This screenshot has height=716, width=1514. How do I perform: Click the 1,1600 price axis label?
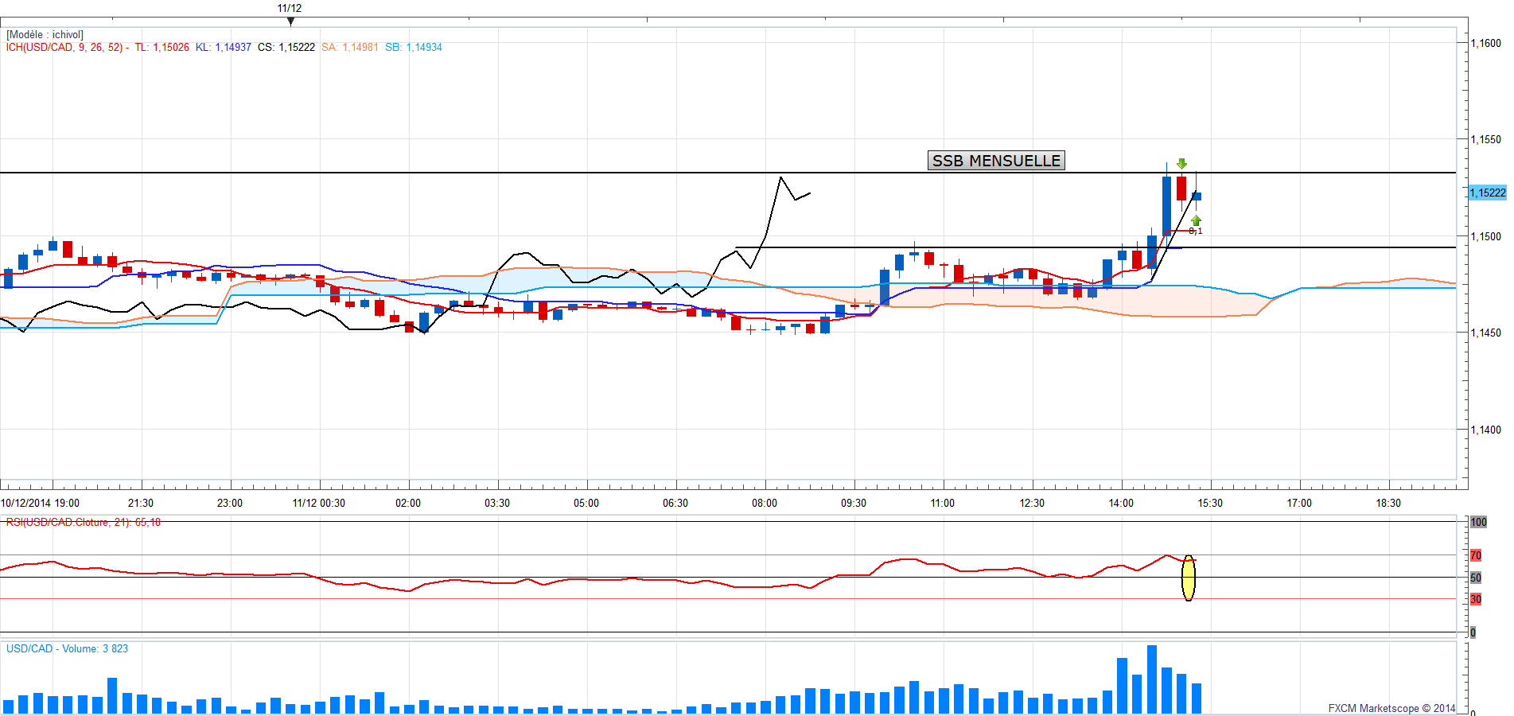1486,43
